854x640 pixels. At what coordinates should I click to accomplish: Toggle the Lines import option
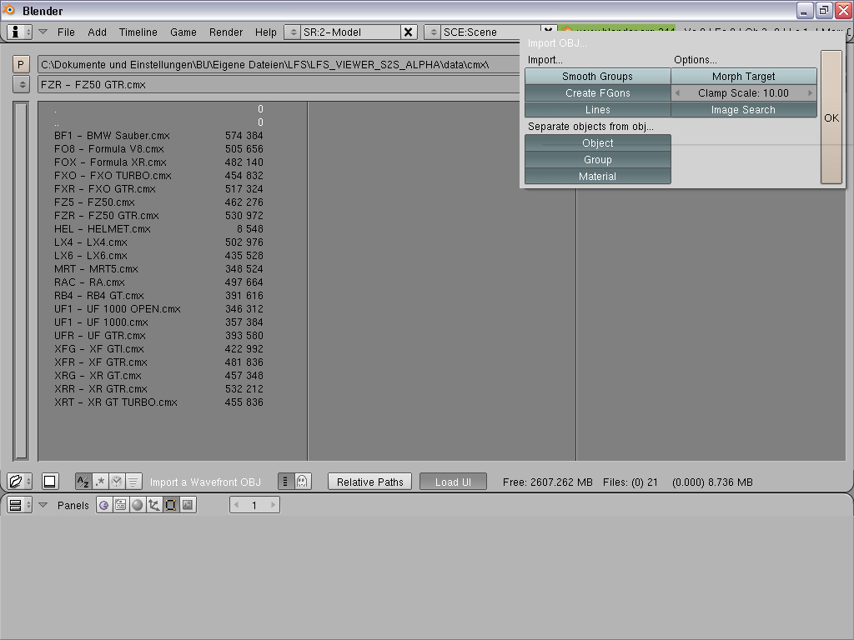[x=597, y=110]
